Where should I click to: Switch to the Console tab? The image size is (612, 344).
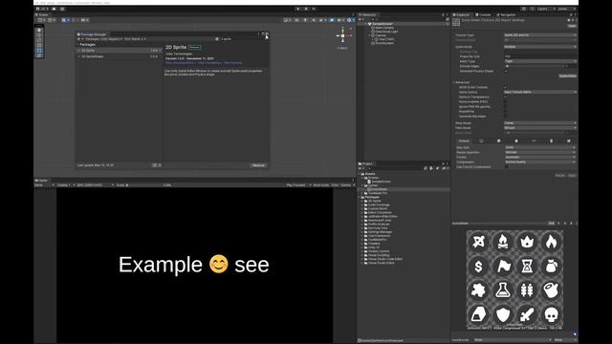point(484,15)
